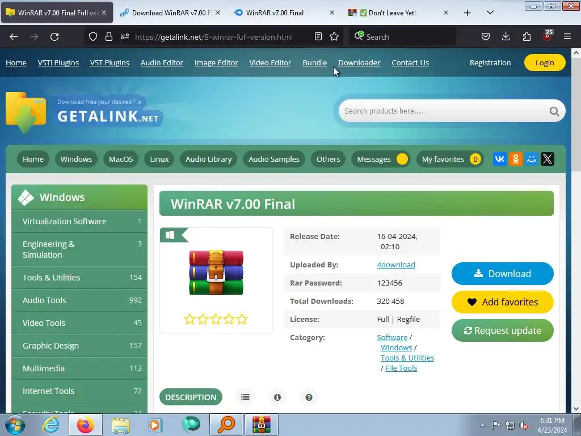The width and height of the screenshot is (581, 436).
Task: Switch to Don't Leave Yet! tab
Action: click(x=398, y=13)
